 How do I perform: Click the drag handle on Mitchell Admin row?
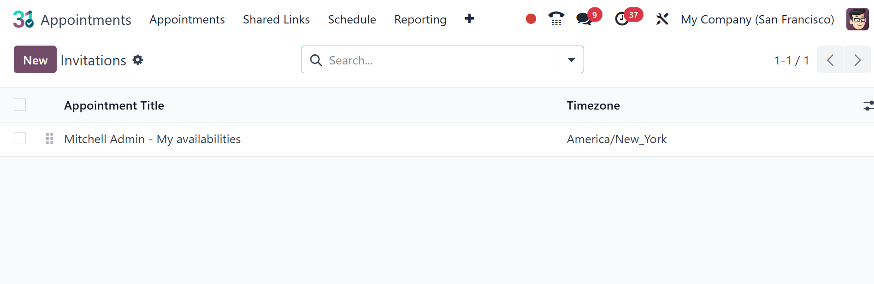coord(50,139)
